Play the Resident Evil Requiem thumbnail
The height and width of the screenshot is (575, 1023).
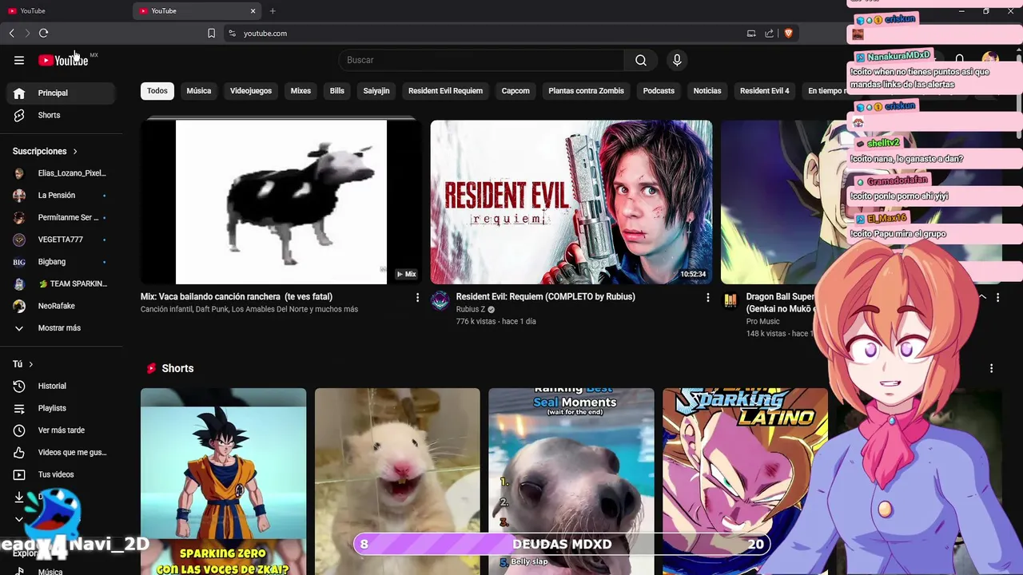571,201
